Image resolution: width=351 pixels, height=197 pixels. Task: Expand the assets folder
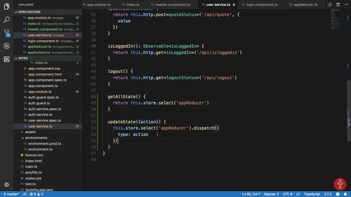coord(30,132)
